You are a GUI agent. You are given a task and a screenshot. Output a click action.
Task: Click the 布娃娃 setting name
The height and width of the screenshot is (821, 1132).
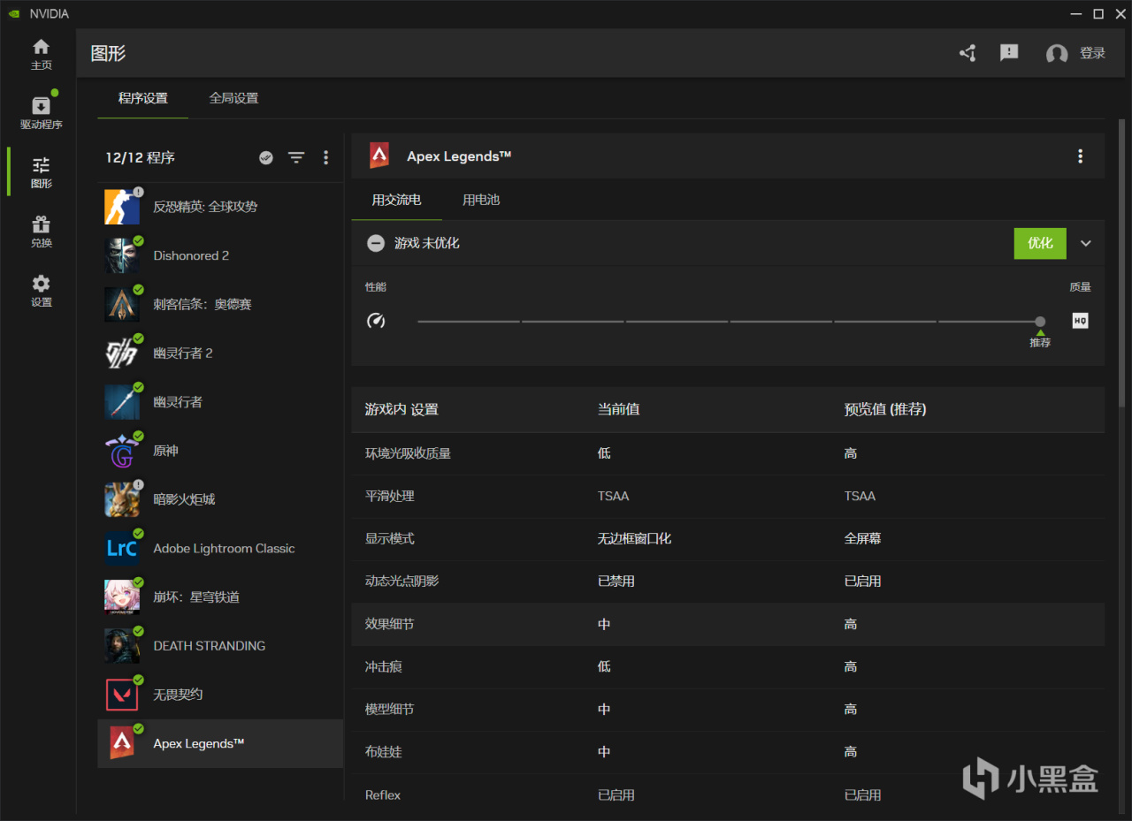click(384, 752)
